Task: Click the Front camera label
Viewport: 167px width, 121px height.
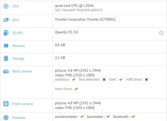Action: click(x=22, y=104)
